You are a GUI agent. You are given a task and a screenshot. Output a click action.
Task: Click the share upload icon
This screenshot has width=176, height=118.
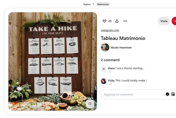coord(117,21)
